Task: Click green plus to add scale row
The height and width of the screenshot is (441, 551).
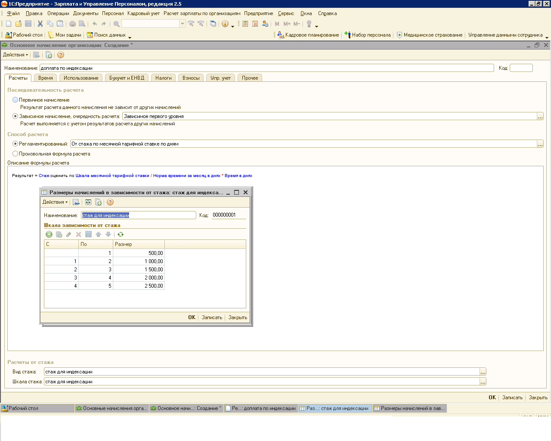Action: point(49,234)
